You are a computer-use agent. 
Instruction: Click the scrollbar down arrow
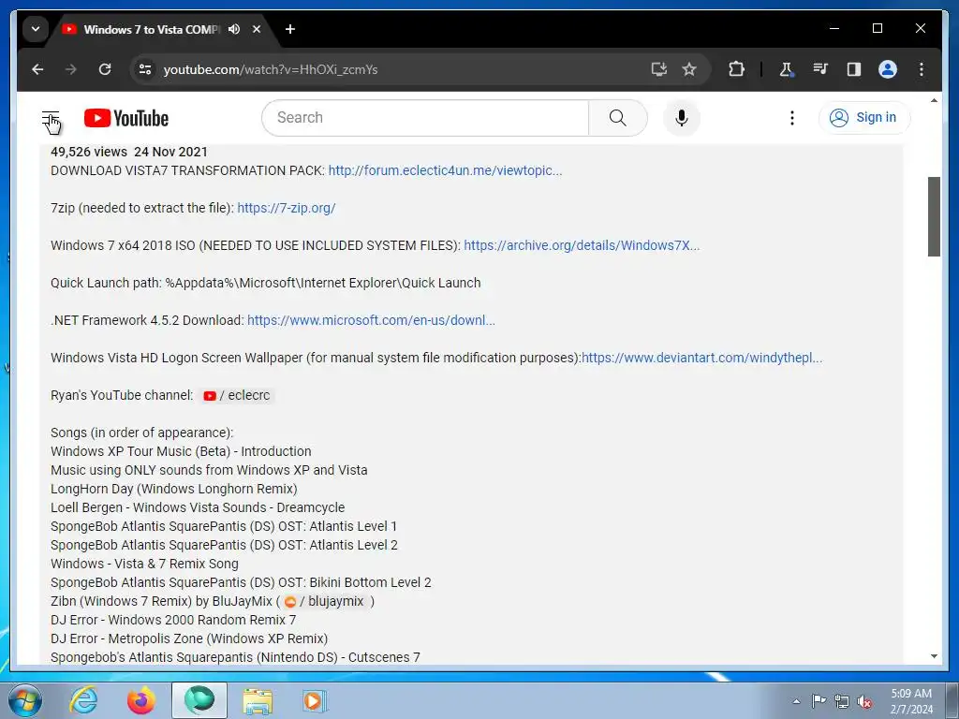[934, 656]
